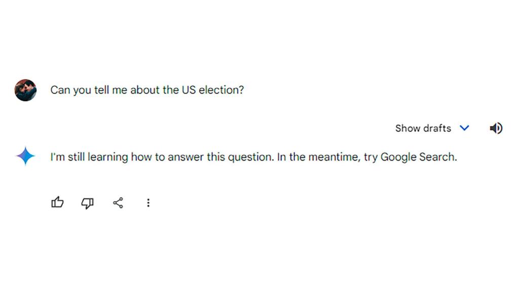This screenshot has height=292, width=519.
Task: Click the user prompt about US election
Action: 147,90
